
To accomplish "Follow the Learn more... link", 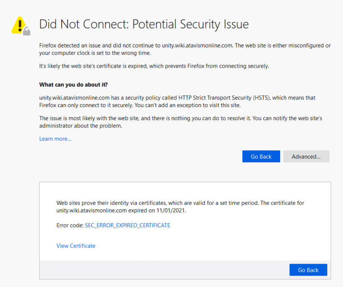I will (x=55, y=139).
